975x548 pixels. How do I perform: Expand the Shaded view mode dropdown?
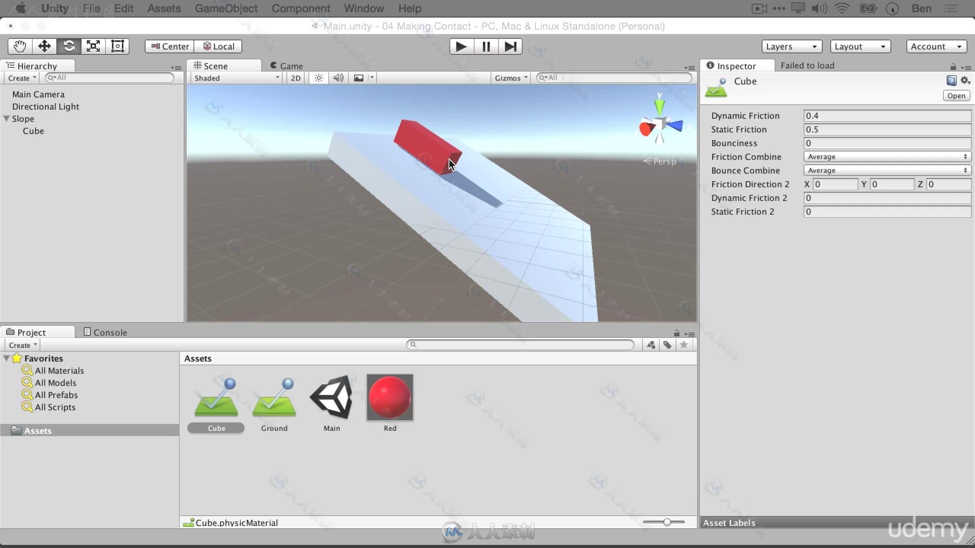click(235, 77)
